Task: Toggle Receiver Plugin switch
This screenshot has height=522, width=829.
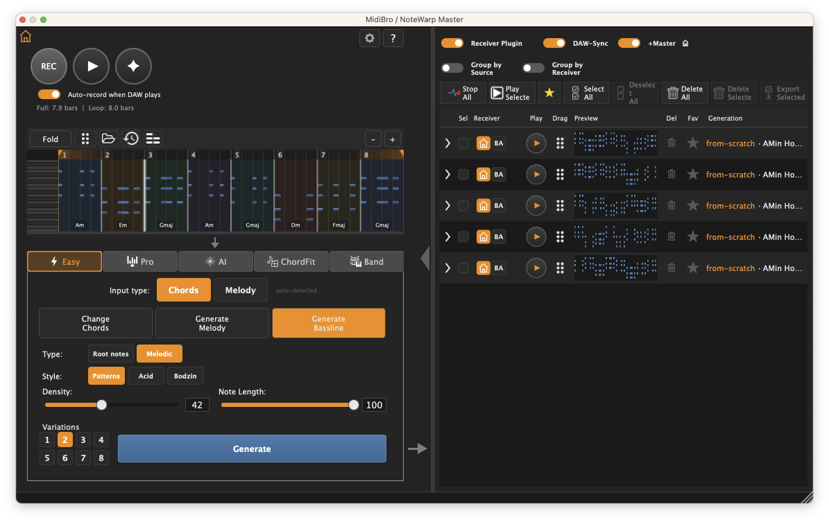Action: 452,43
